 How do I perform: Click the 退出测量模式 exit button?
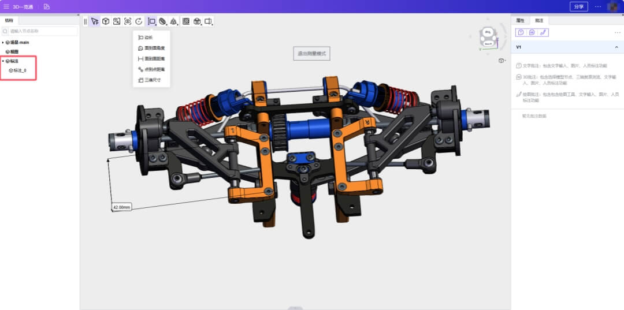coord(311,53)
